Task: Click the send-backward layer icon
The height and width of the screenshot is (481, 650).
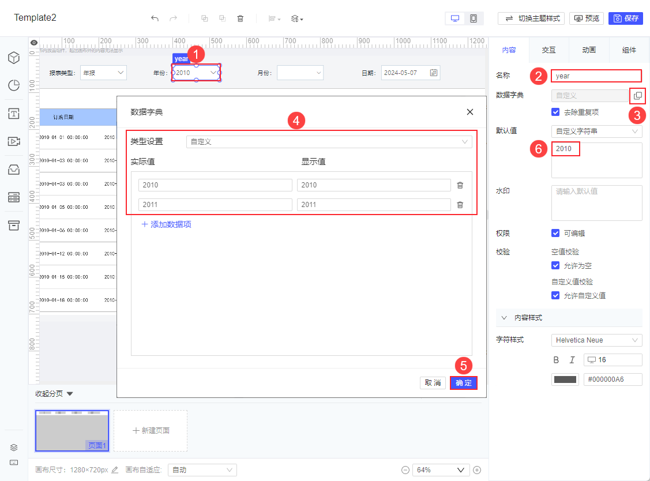Action: coord(222,18)
